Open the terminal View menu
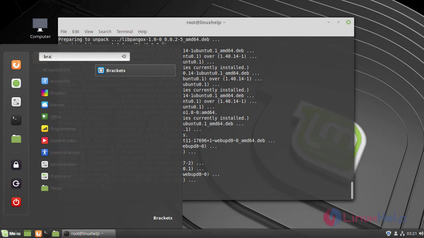424x238 pixels. click(89, 31)
